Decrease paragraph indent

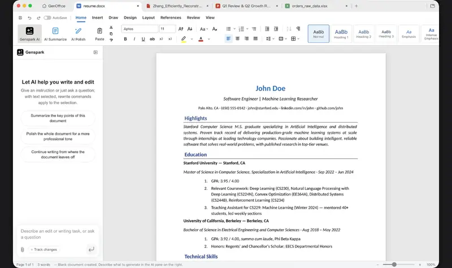click(x=267, y=29)
